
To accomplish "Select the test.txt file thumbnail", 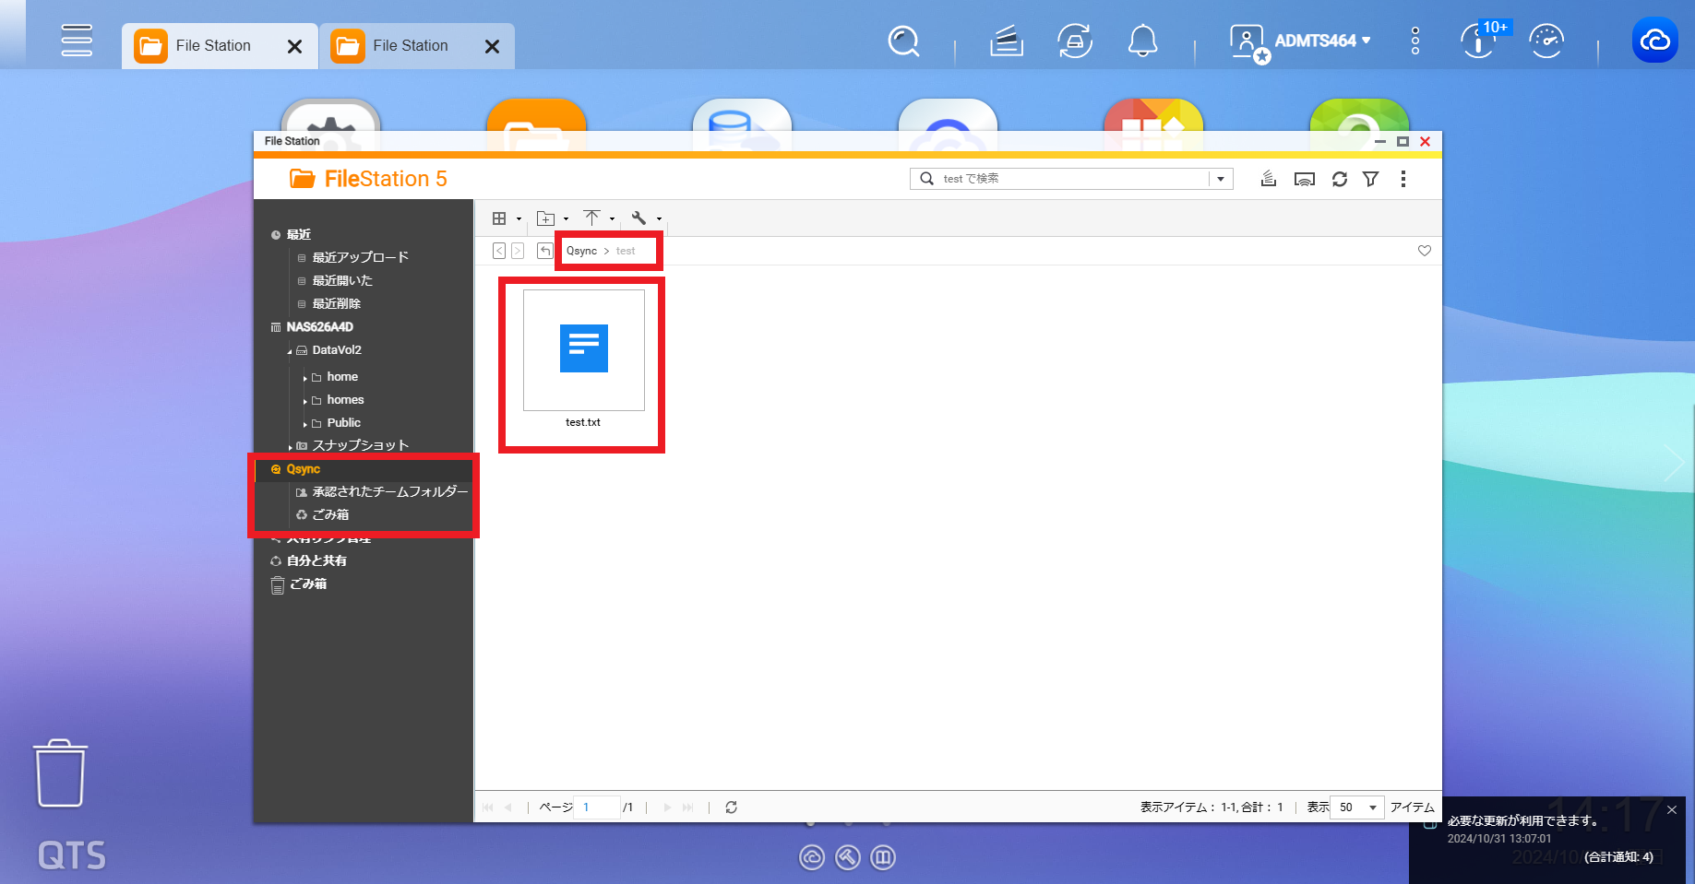I will pos(583,350).
